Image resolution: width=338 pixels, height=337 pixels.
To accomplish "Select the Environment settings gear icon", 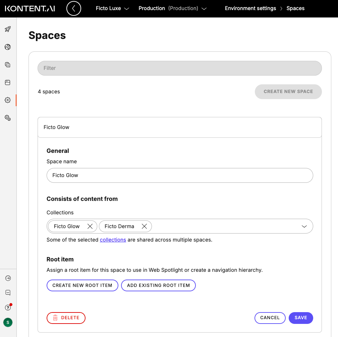I will point(8,100).
